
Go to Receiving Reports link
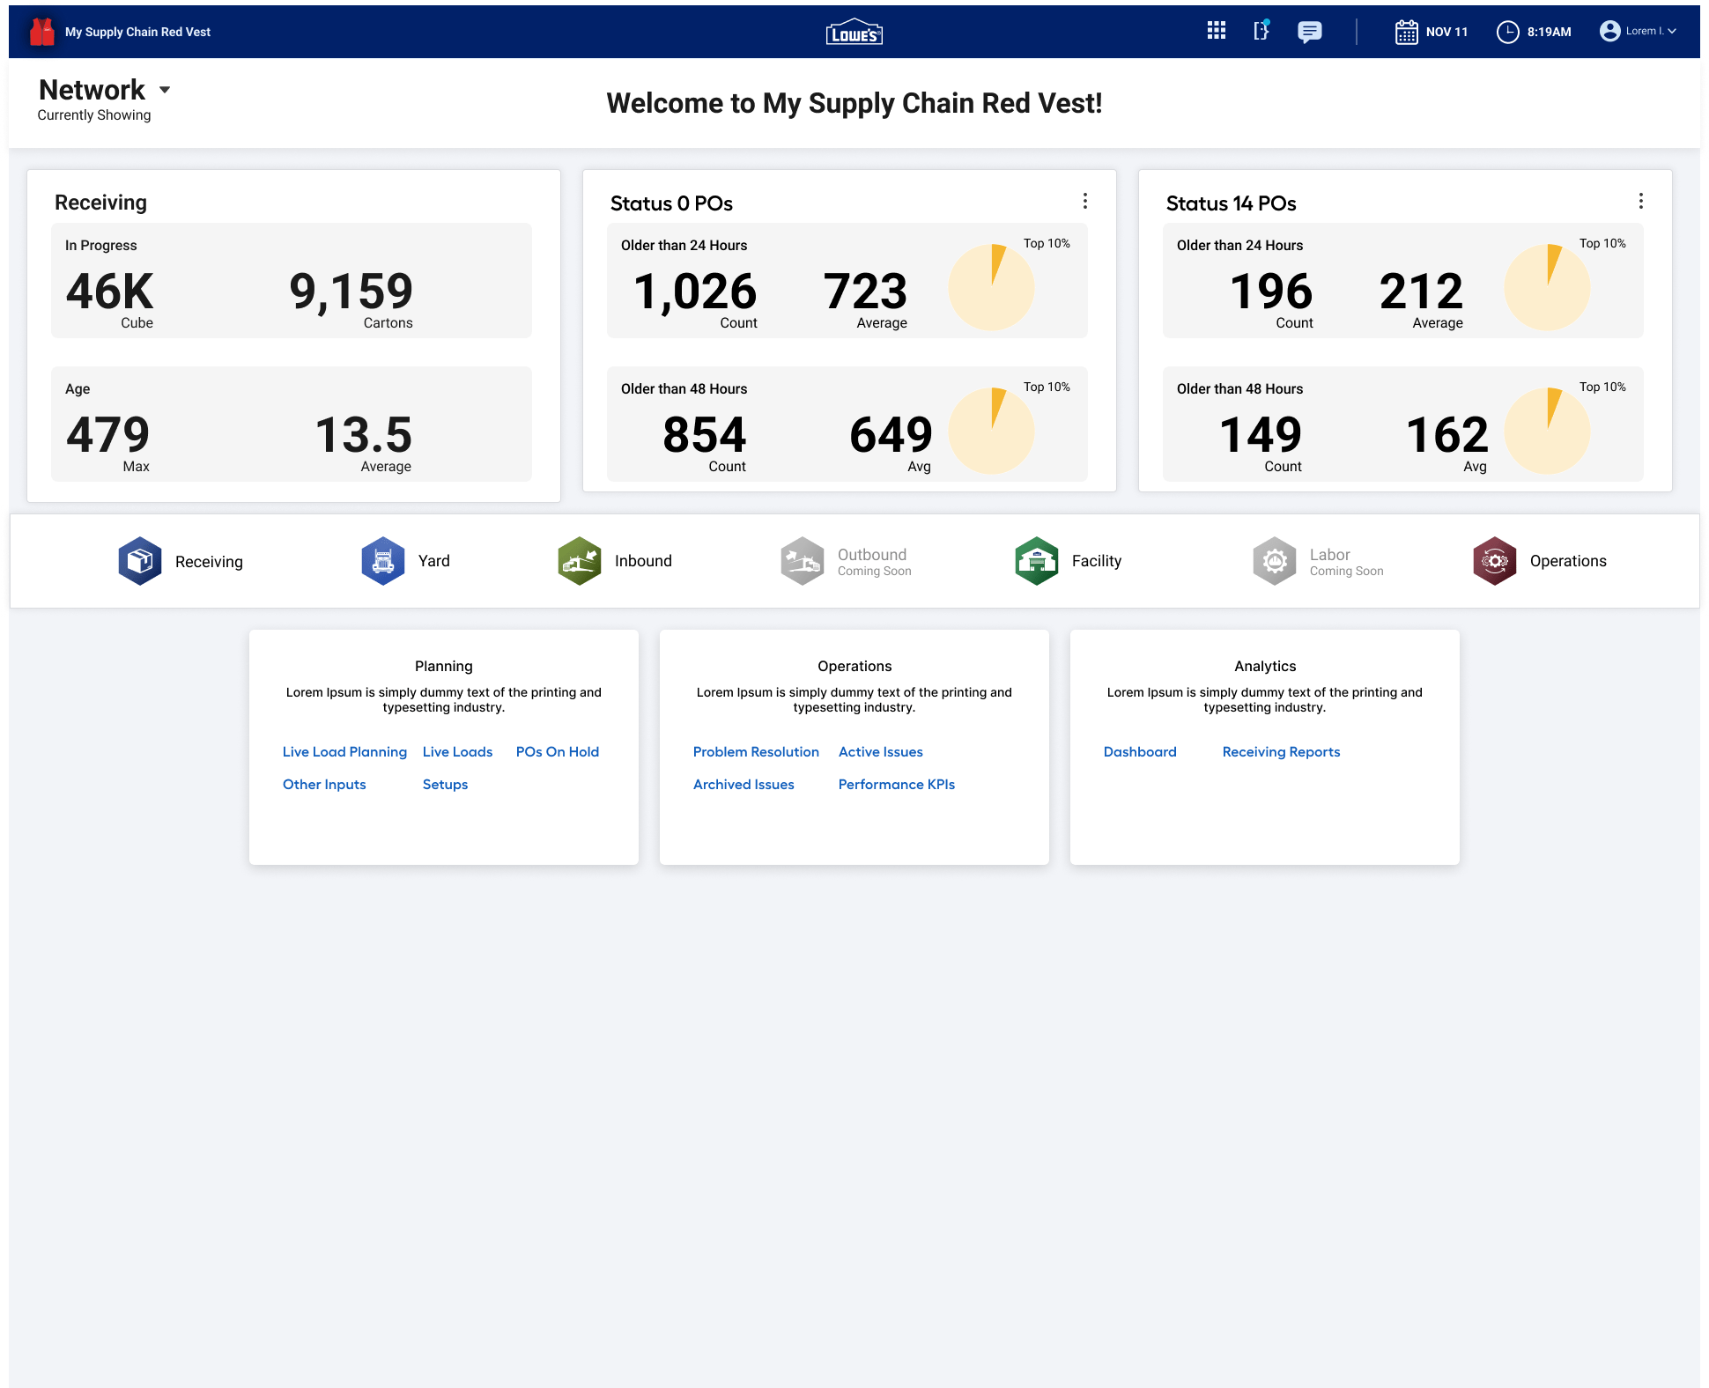pos(1281,751)
